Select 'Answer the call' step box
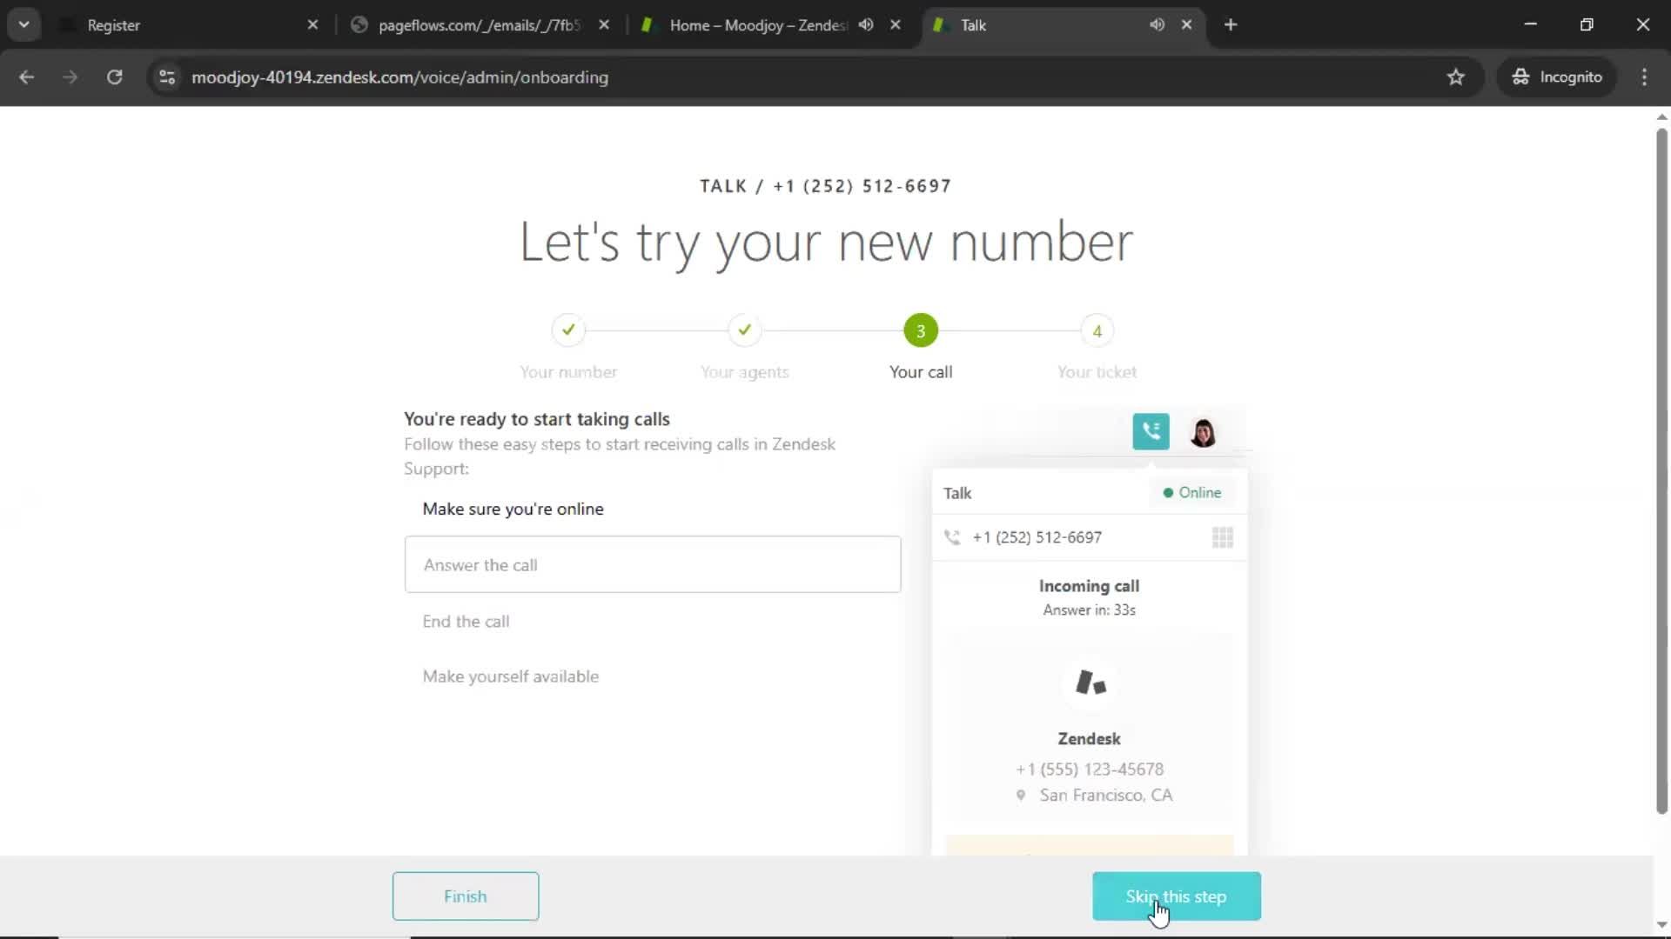The width and height of the screenshot is (1671, 939). 653,565
